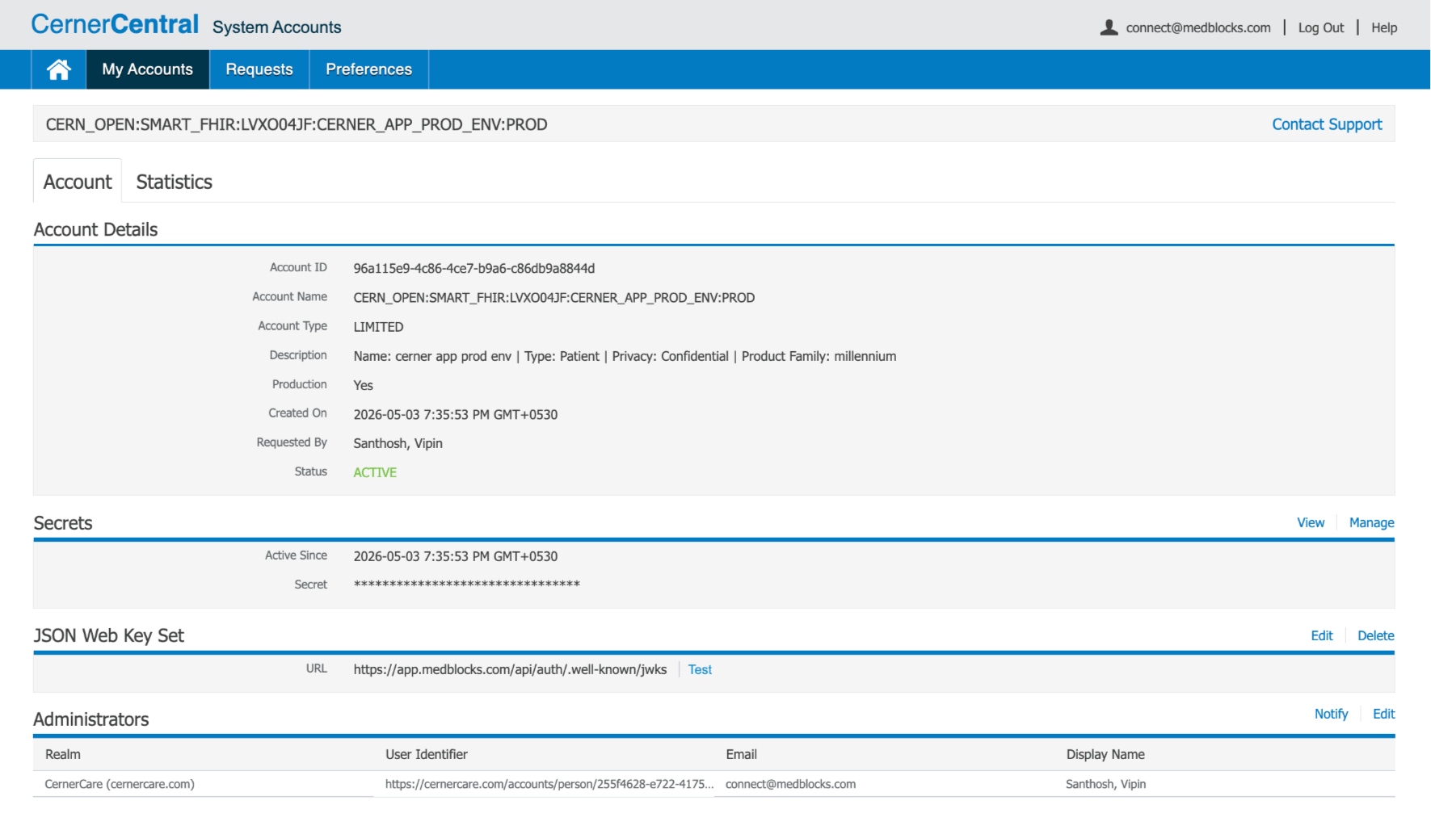View the secrets
The width and height of the screenshot is (1431, 834).
(1311, 522)
